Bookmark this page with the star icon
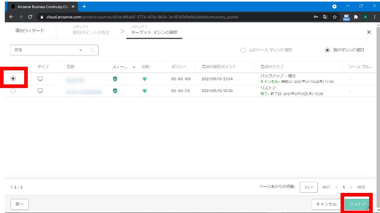The width and height of the screenshot is (380, 213). [335, 17]
